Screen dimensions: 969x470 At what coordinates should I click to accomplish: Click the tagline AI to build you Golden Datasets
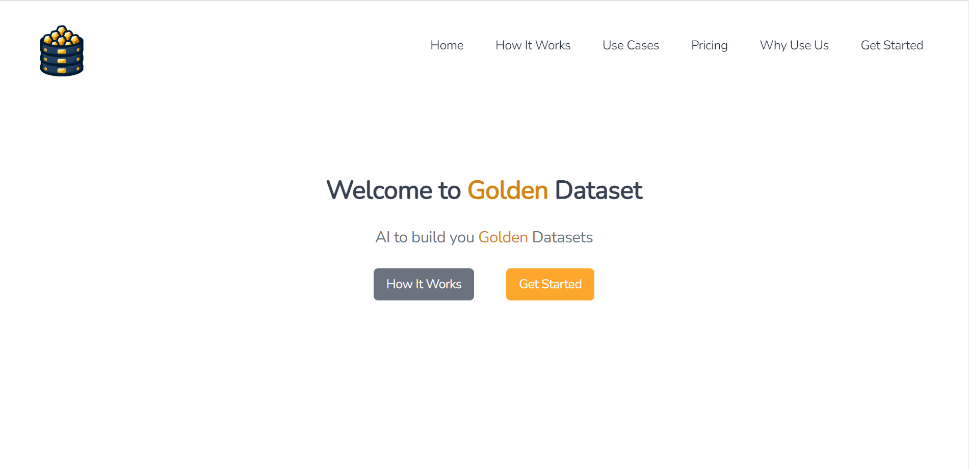(484, 237)
